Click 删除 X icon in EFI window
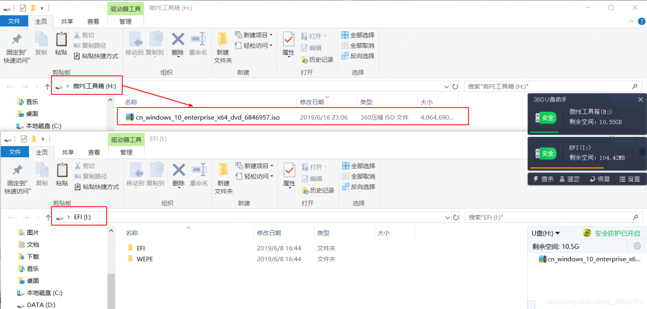This screenshot has height=309, width=647. point(179,170)
